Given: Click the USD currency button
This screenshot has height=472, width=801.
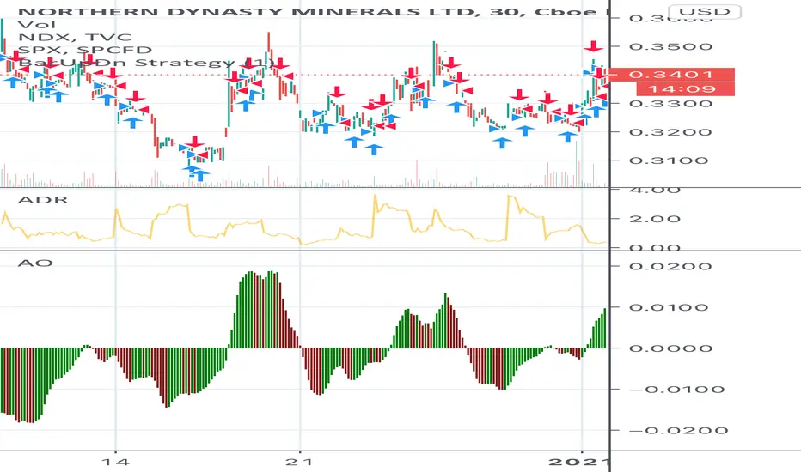Looking at the screenshot, I should click(705, 11).
